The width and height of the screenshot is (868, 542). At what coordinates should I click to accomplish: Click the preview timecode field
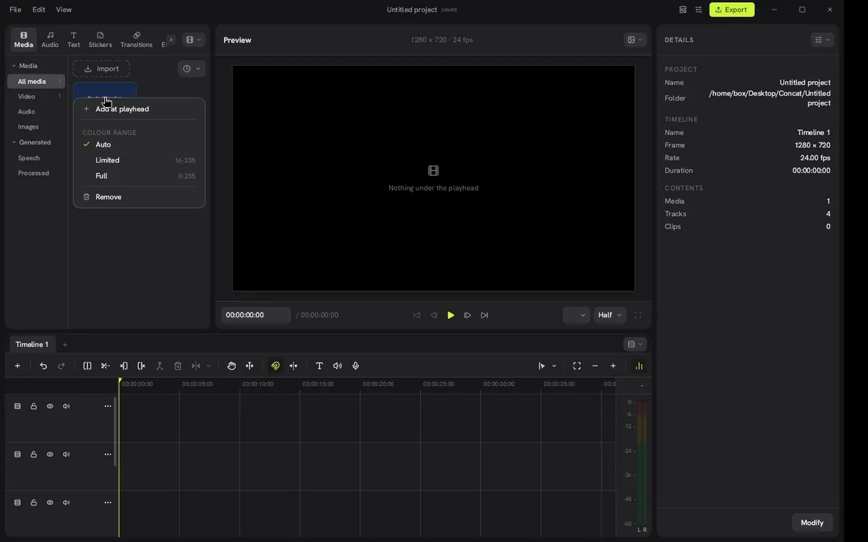point(256,315)
